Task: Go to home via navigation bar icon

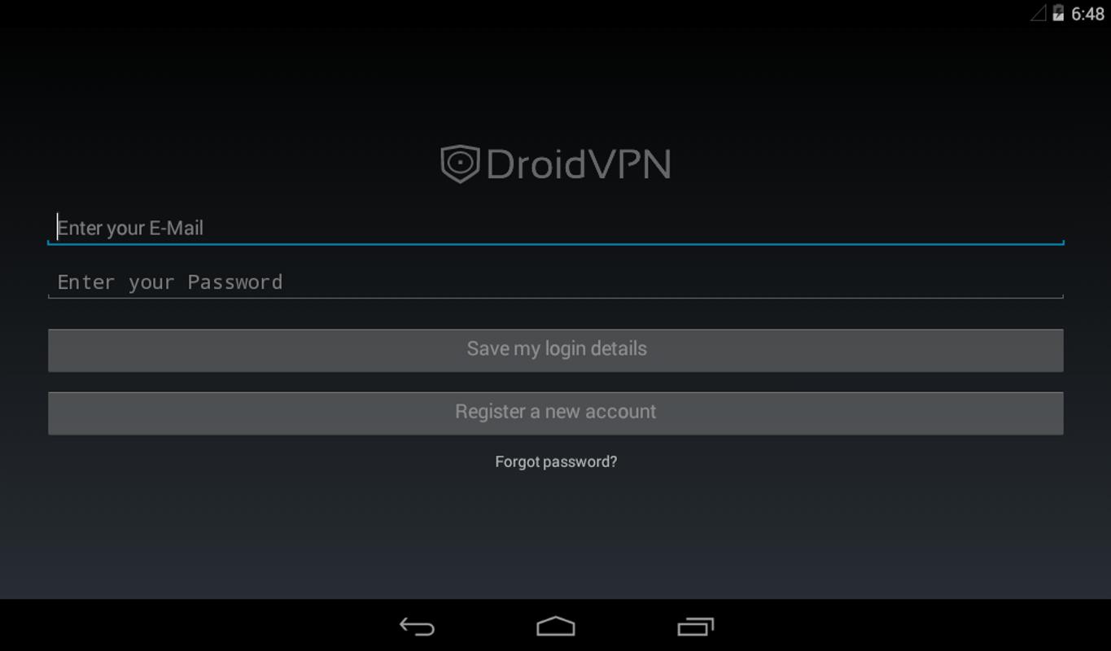Action: [x=556, y=627]
